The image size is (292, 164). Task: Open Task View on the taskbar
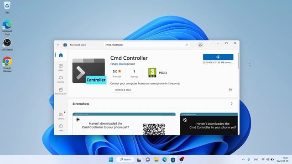tap(139, 159)
